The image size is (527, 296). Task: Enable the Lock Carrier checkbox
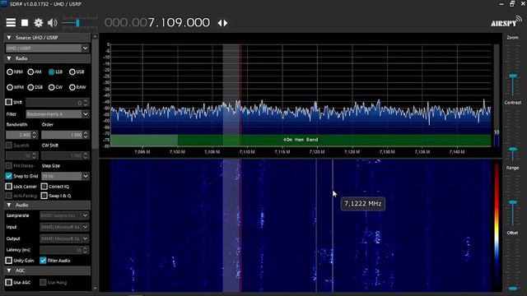[9, 187]
